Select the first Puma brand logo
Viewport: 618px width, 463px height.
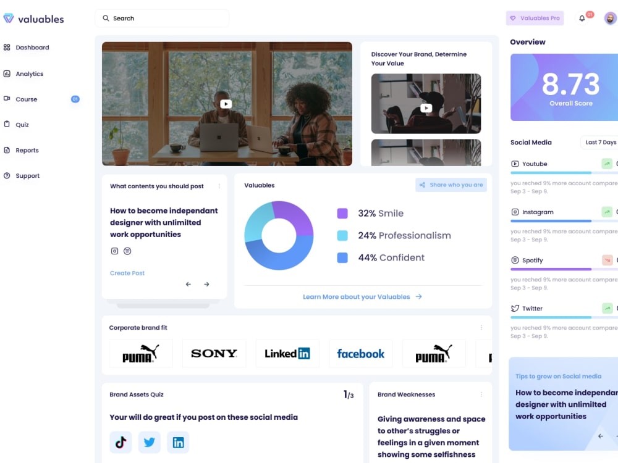coord(141,353)
